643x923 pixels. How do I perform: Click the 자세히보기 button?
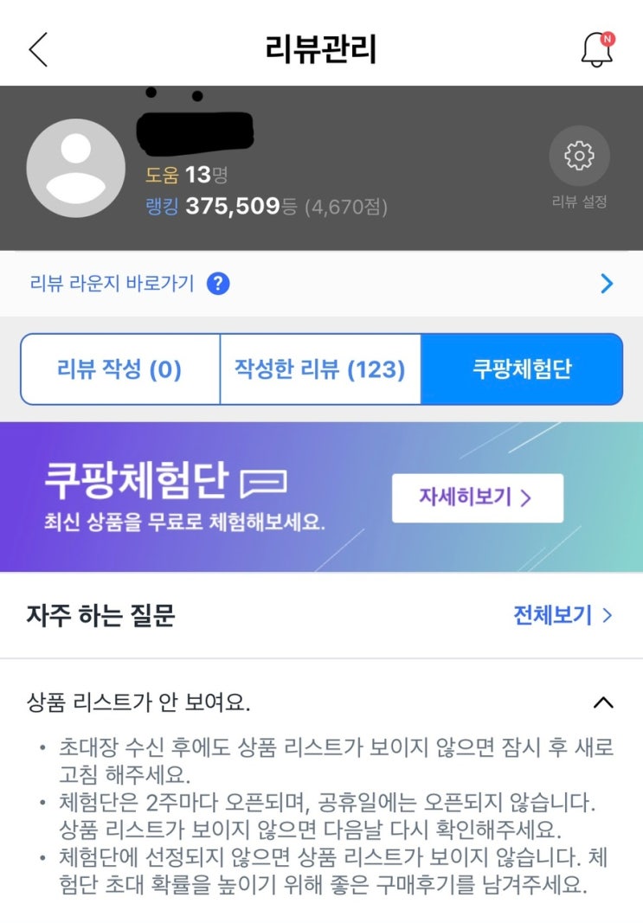(478, 498)
